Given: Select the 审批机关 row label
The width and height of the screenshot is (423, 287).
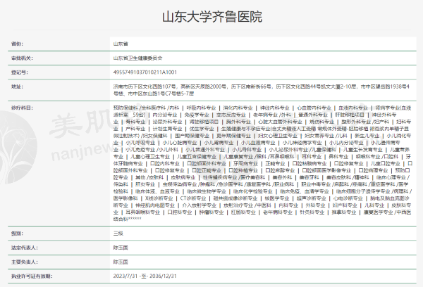Looking at the screenshot, I should (22, 58).
